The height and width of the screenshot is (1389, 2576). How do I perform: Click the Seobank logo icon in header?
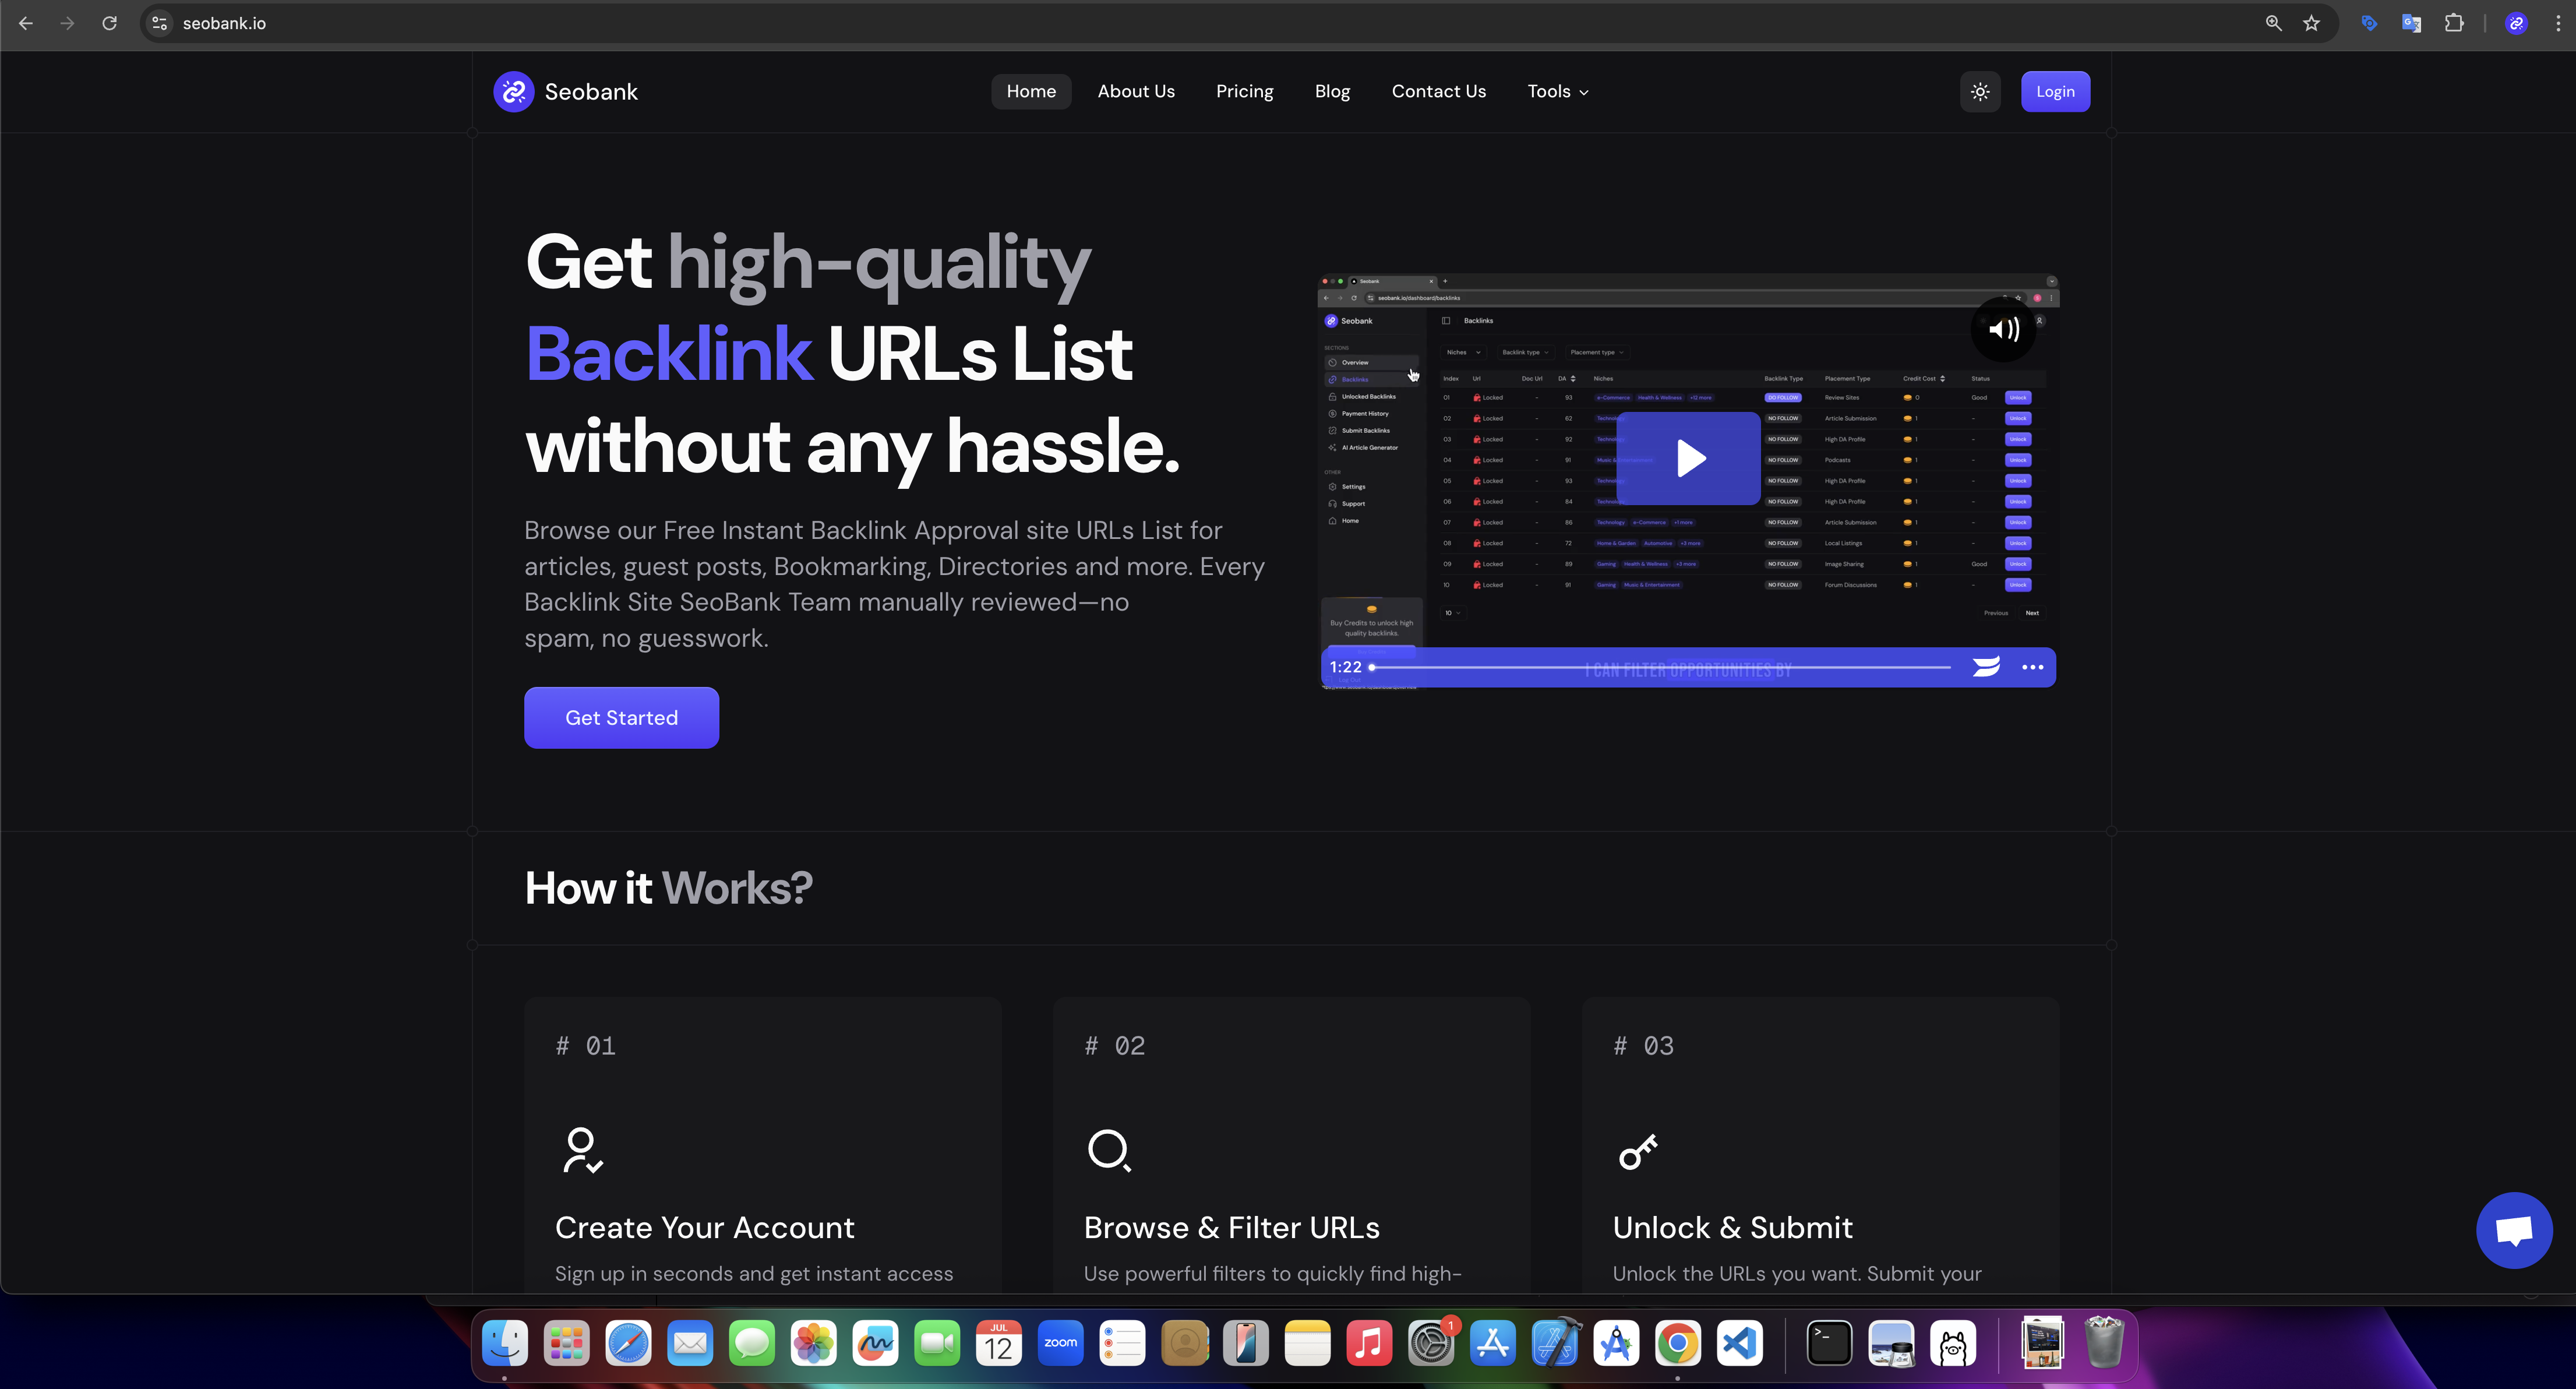coord(514,92)
